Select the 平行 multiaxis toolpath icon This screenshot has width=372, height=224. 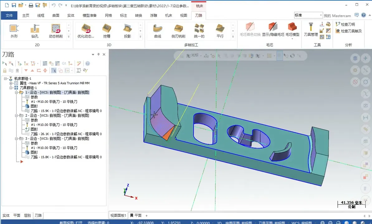coord(220,30)
